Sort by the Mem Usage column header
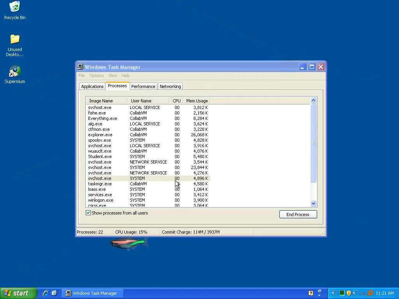 click(196, 101)
